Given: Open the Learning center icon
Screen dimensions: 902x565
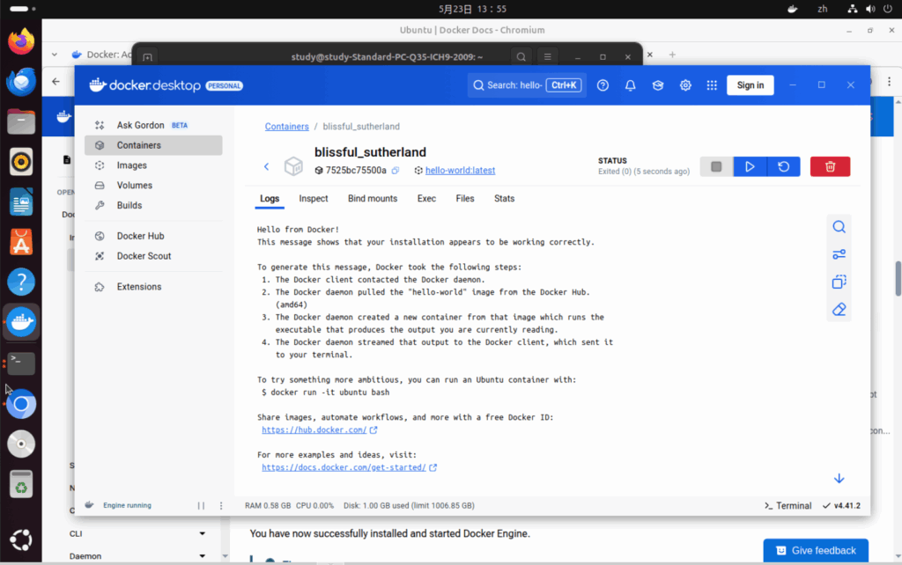Looking at the screenshot, I should pos(658,85).
